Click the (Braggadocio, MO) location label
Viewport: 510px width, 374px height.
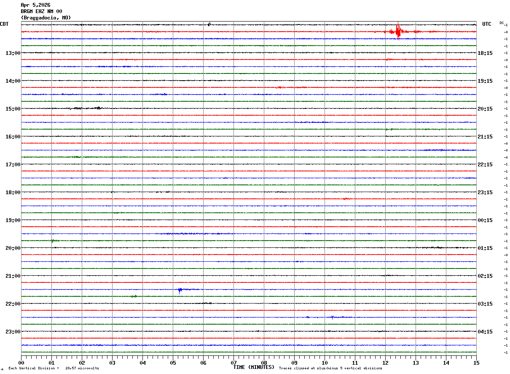pos(46,18)
